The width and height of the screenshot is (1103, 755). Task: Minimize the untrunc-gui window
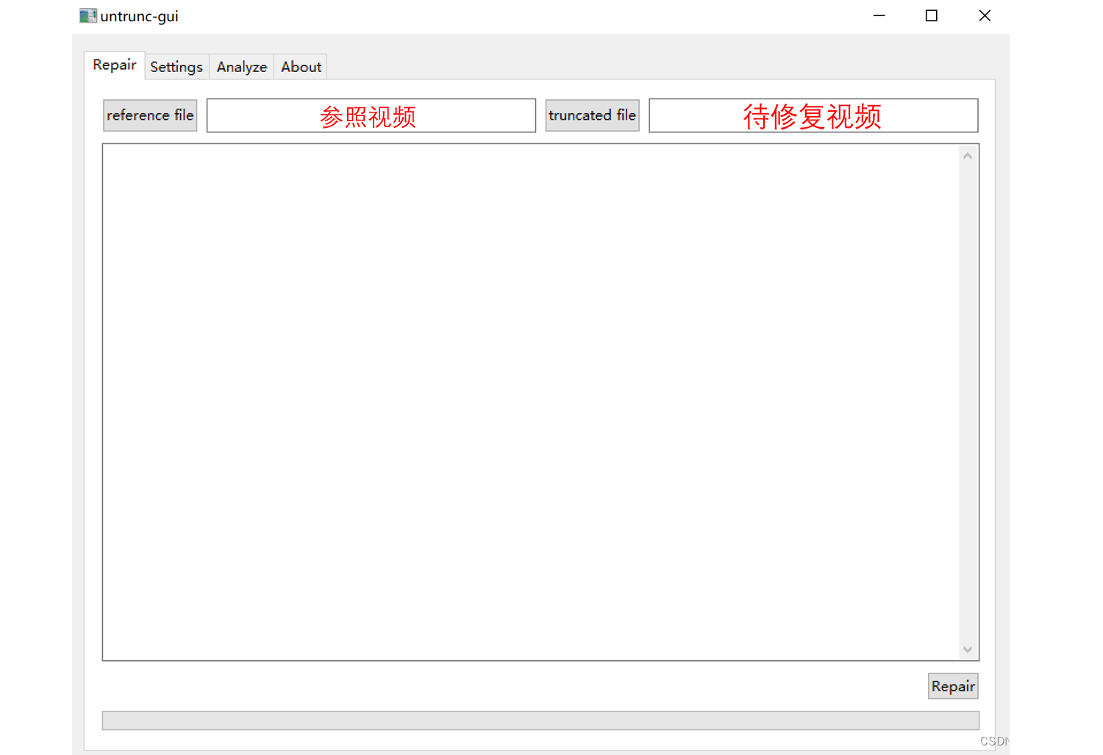(x=879, y=15)
